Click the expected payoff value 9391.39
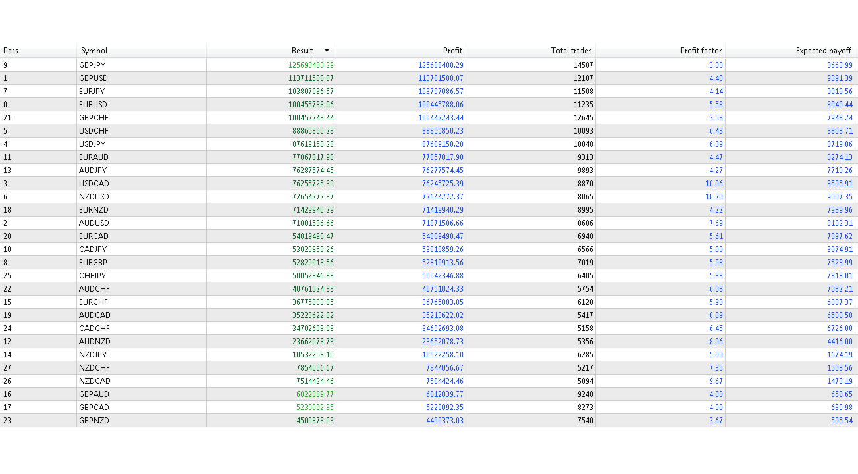This screenshot has height=474, width=858. pos(840,78)
